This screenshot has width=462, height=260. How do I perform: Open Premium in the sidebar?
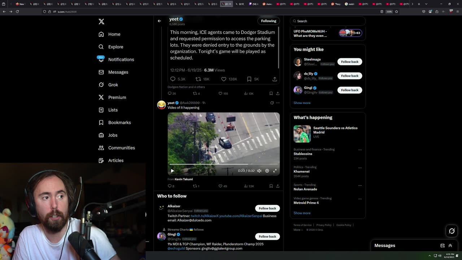(x=112, y=97)
